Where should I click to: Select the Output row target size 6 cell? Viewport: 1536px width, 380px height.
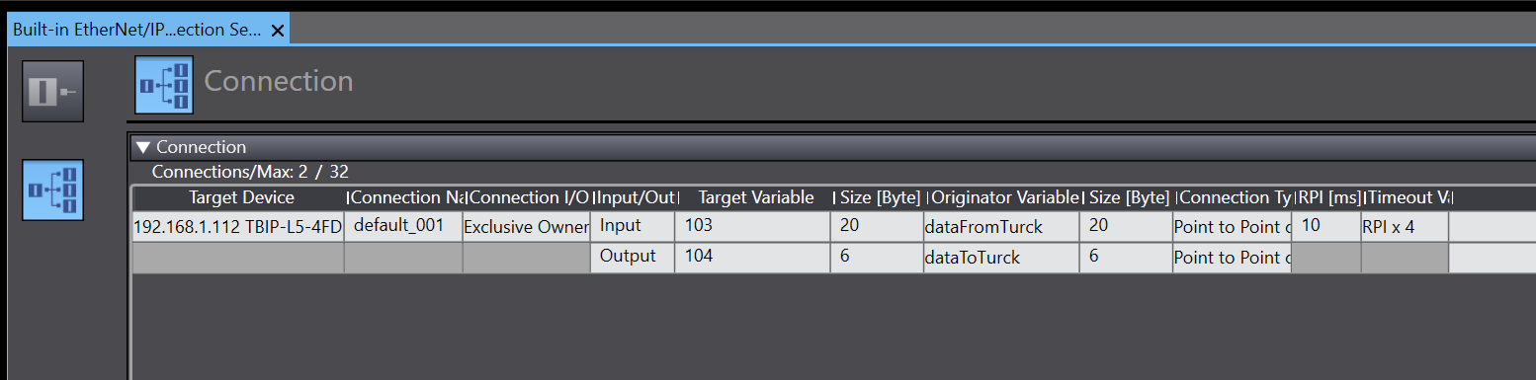(877, 258)
